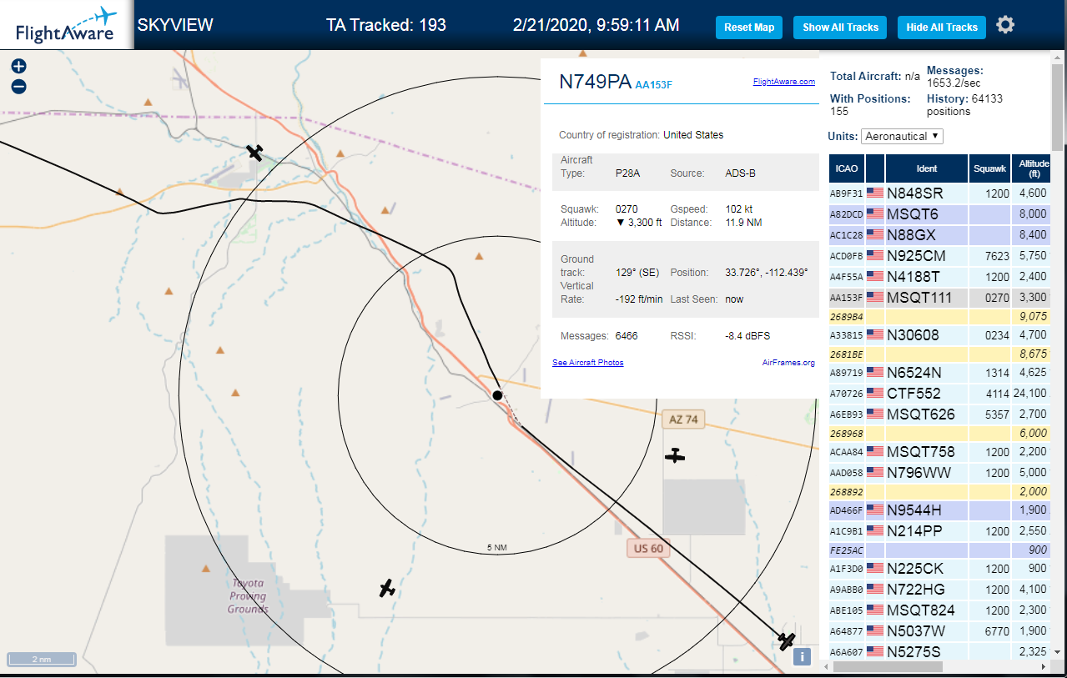Open the AirFrames.org link
The image size is (1067, 678).
pyautogui.click(x=788, y=363)
